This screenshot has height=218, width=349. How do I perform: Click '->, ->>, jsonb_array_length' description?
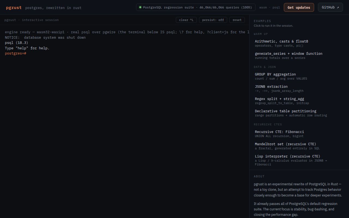279,91
